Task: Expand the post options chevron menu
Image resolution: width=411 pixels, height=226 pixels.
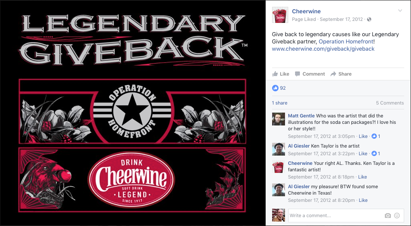Action: pos(400,11)
